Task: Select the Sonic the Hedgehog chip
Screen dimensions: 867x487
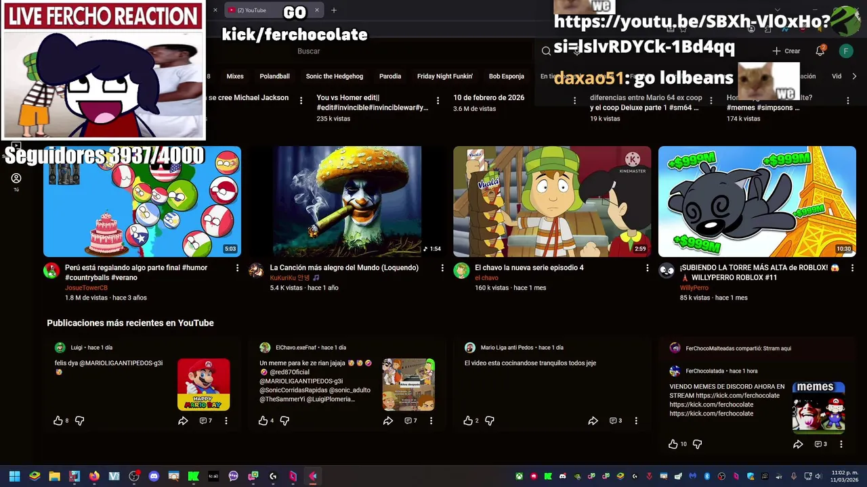Action: click(335, 76)
